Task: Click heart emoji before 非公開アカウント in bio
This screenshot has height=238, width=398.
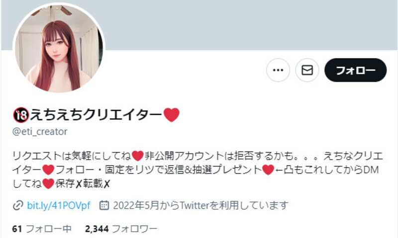Action: click(138, 156)
